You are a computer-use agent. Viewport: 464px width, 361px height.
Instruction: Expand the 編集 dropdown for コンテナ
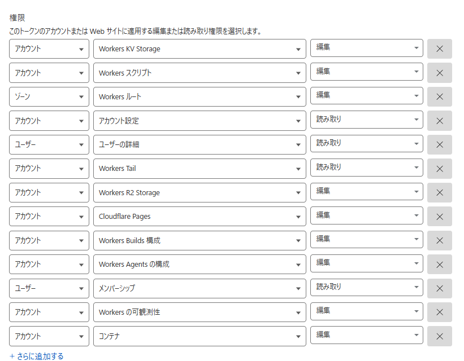pyautogui.click(x=365, y=334)
